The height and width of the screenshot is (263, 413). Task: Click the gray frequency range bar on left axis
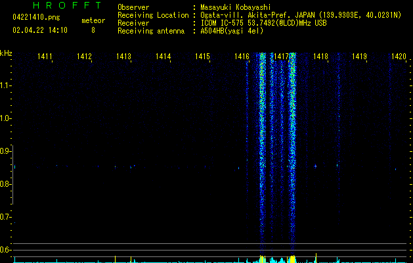(x=13, y=175)
